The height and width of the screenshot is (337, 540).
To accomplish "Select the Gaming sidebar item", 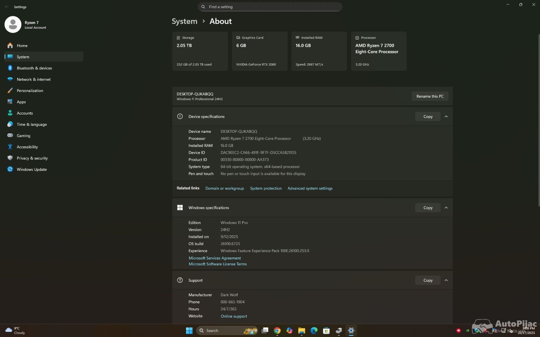I will coord(23,136).
